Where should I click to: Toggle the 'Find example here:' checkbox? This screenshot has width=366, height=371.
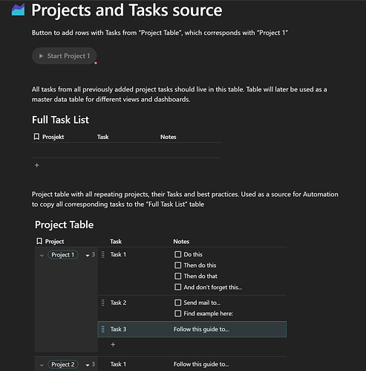click(x=177, y=314)
